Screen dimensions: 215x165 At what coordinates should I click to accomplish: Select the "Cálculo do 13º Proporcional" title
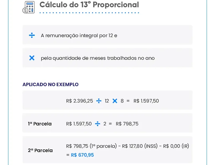pos(89,5)
